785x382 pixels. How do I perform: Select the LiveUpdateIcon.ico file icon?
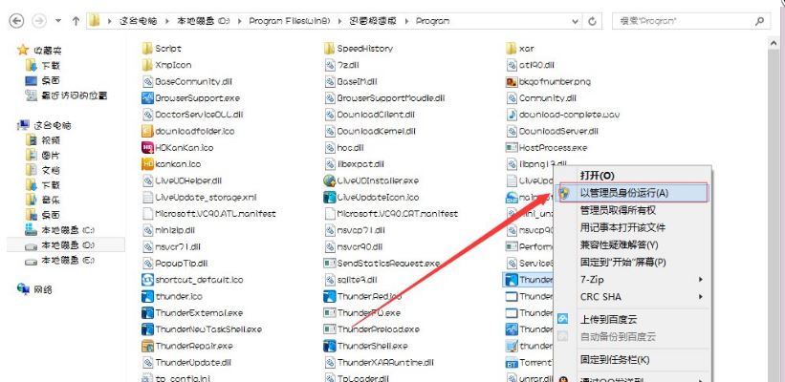pos(330,197)
